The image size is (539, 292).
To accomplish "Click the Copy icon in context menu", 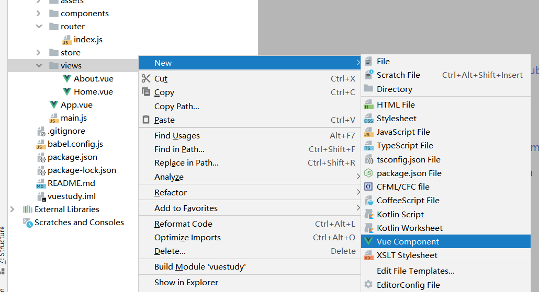I will [x=146, y=92].
